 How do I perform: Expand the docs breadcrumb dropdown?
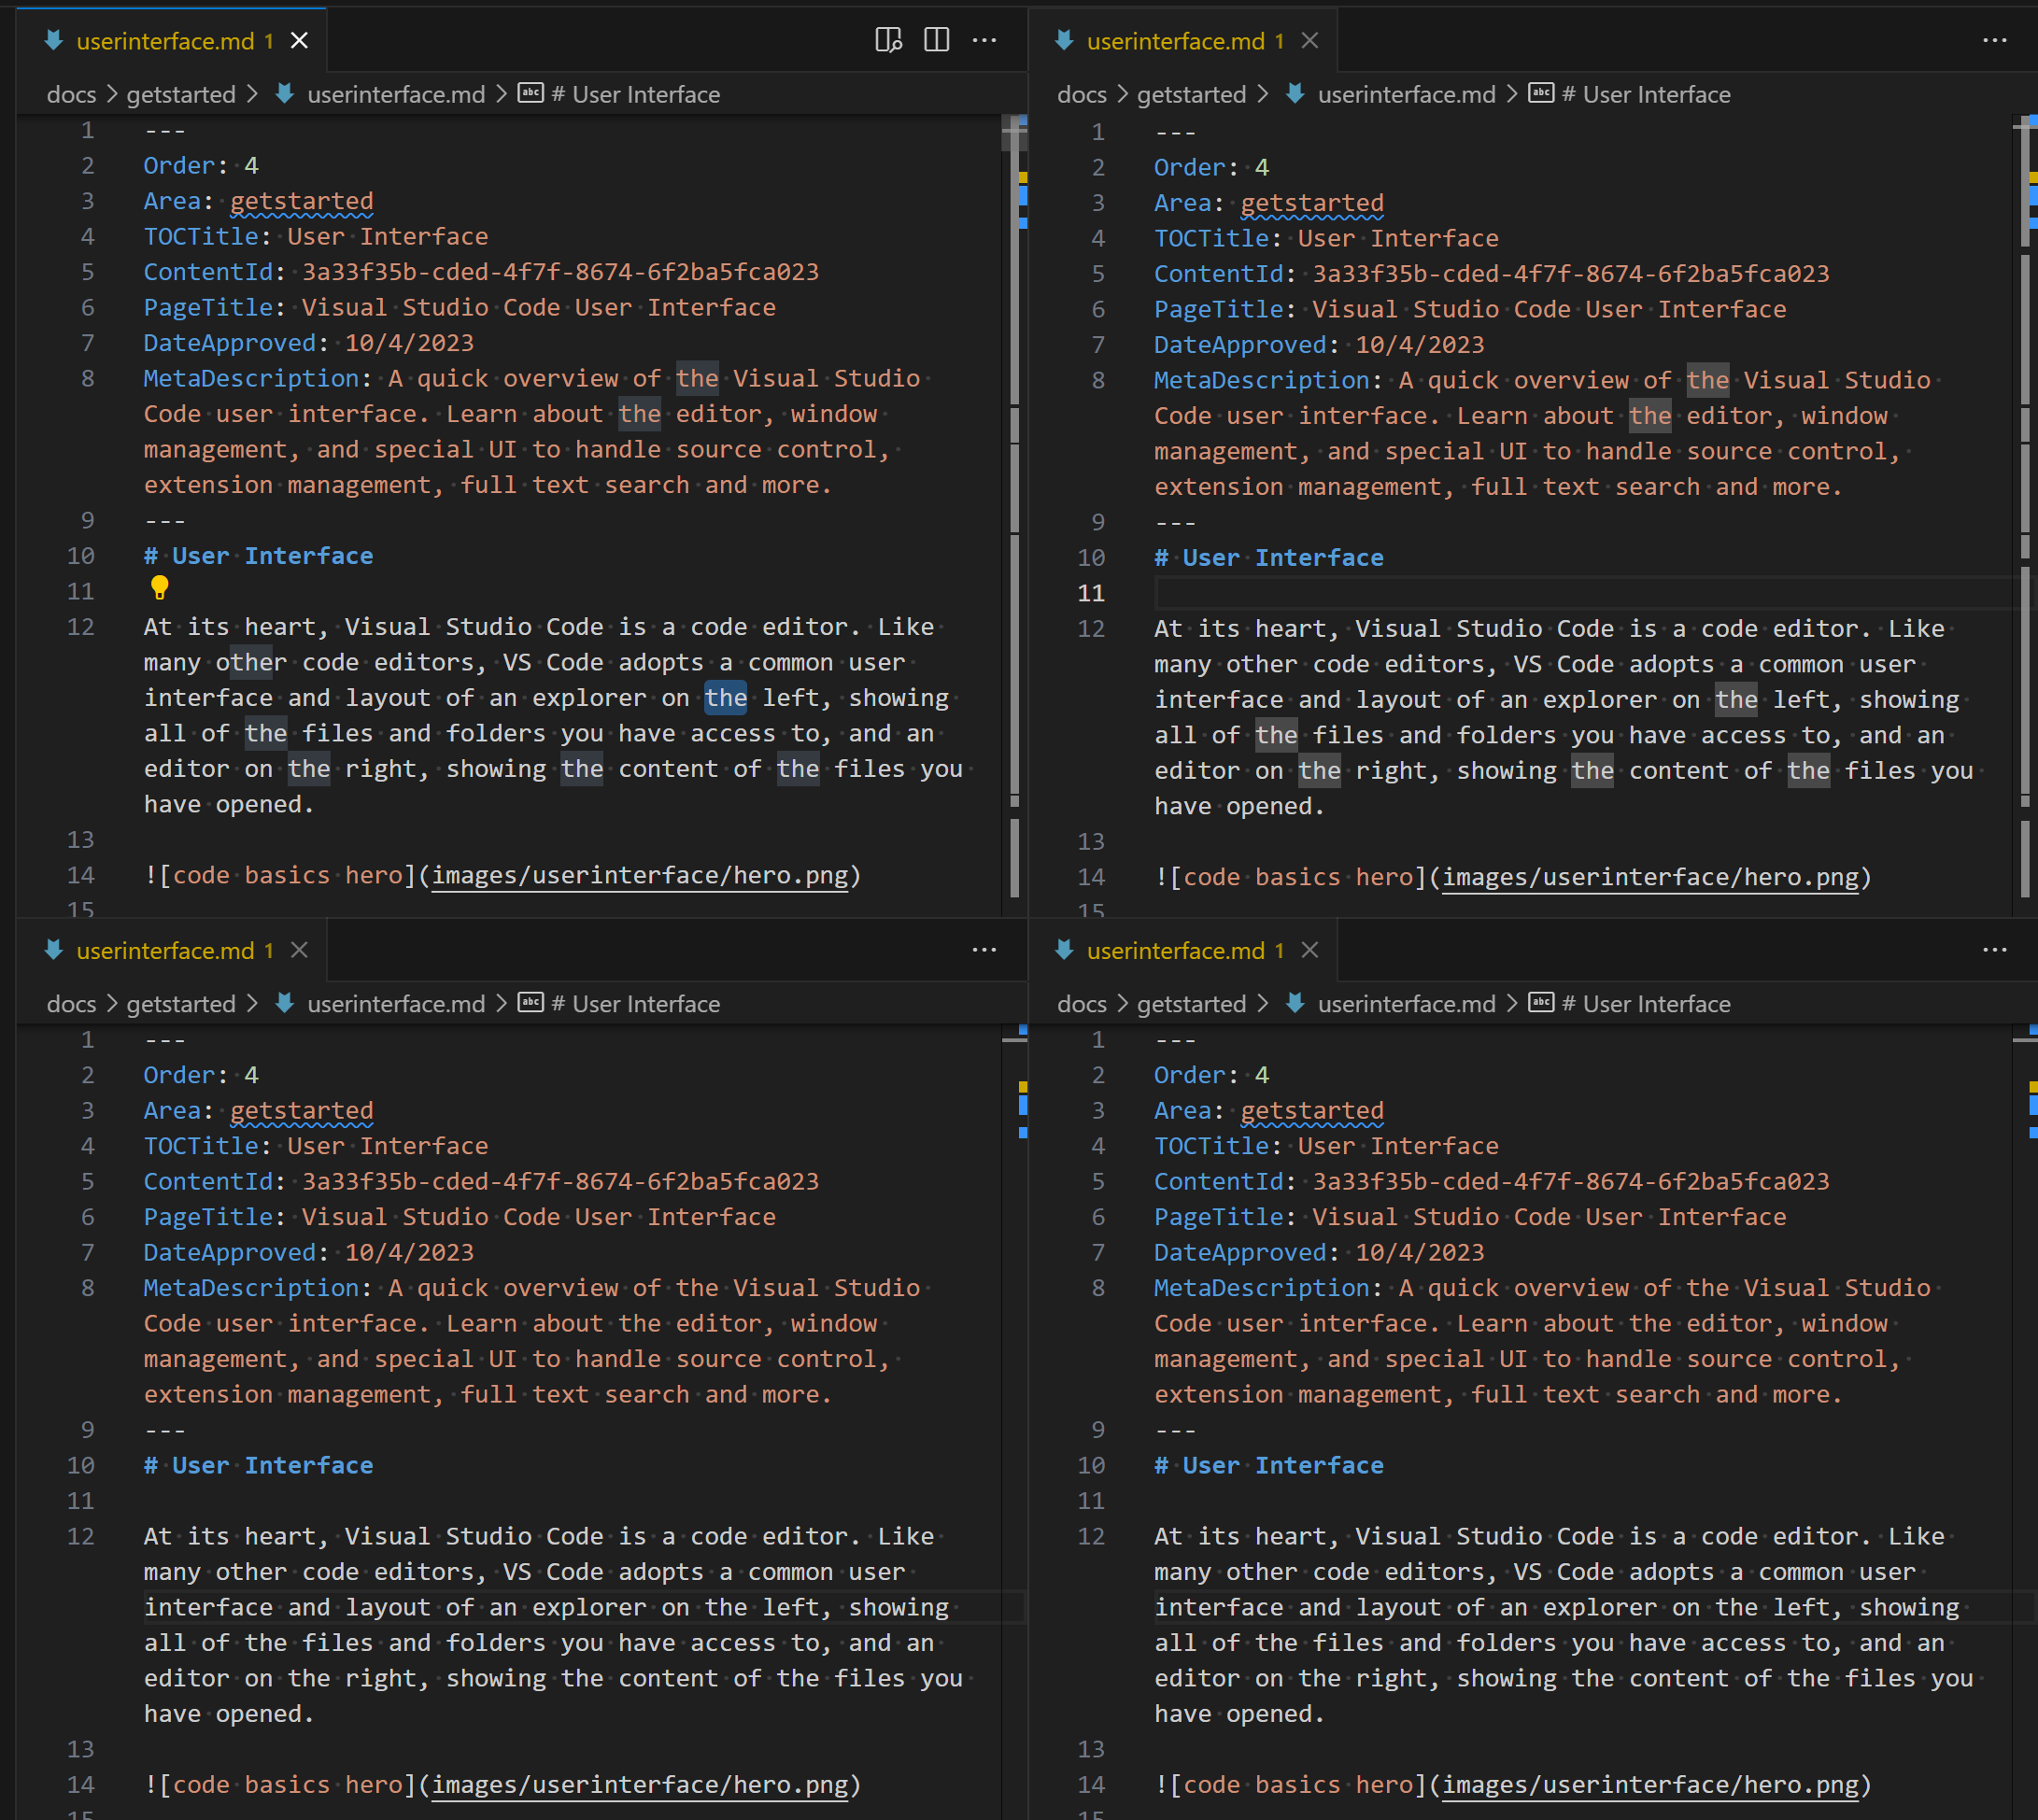tap(71, 93)
